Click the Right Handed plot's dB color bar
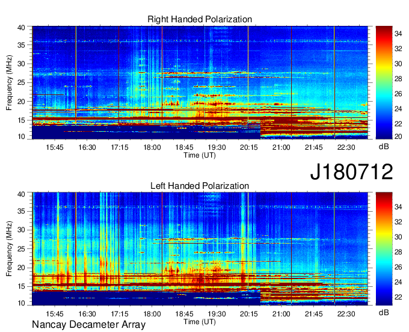The width and height of the screenshot is (409, 332). (x=384, y=82)
